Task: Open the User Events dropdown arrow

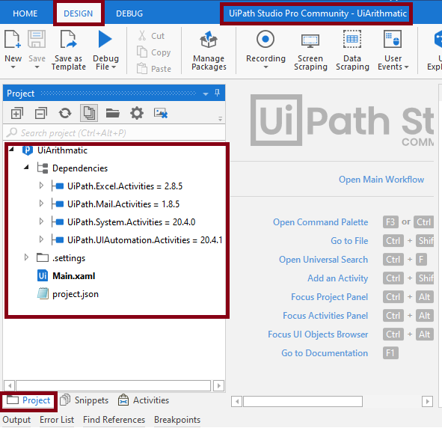Action: (407, 67)
